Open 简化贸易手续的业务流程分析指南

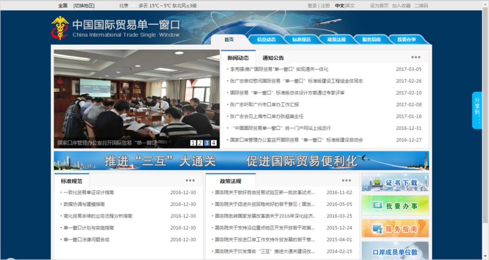point(98,216)
